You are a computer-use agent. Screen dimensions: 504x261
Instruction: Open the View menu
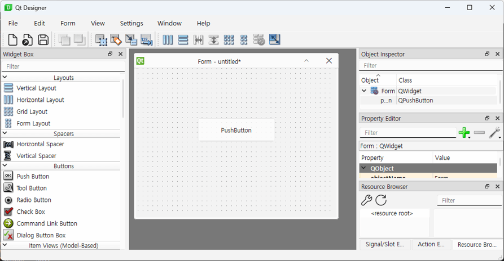[98, 24]
